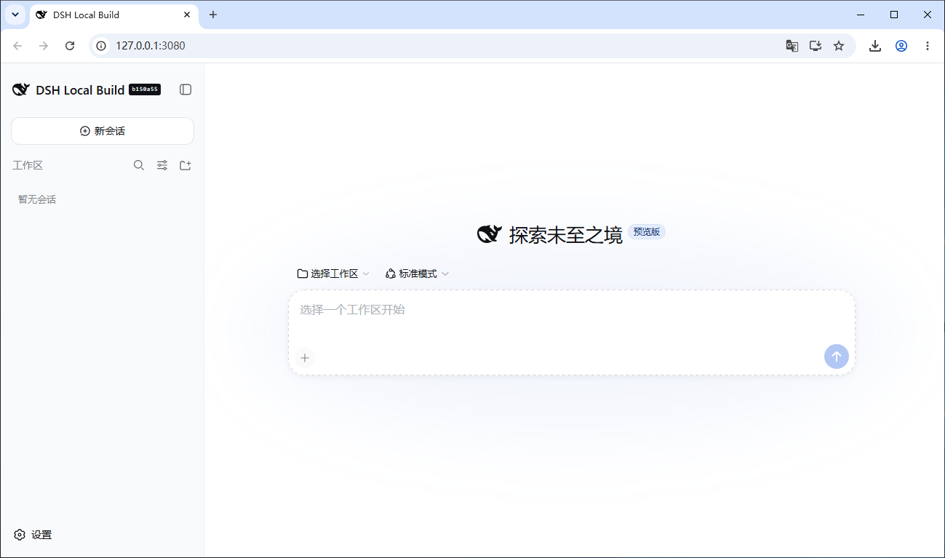Open browser downloads icon
The width and height of the screenshot is (945, 558).
[x=875, y=46]
